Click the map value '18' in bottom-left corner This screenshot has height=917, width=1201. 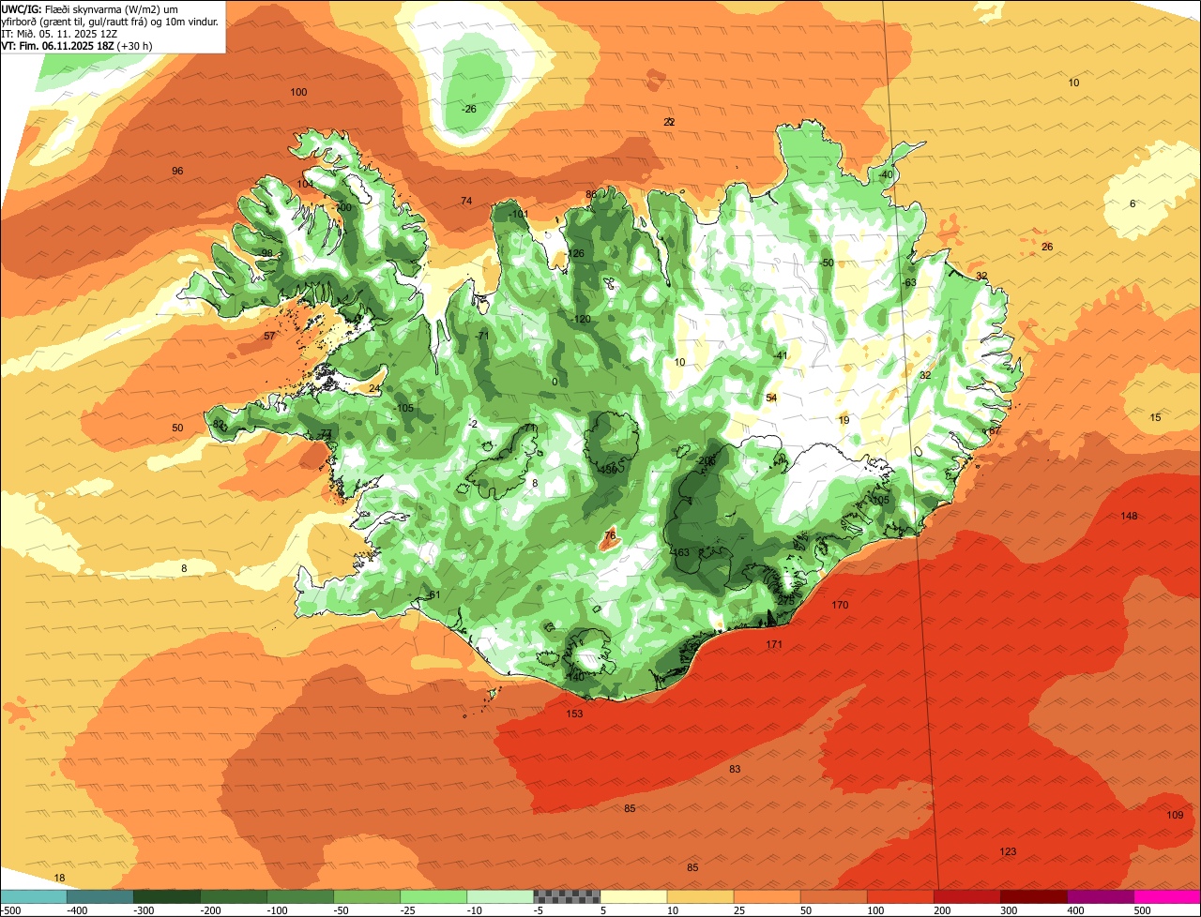pos(59,878)
